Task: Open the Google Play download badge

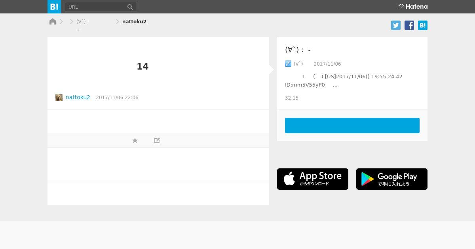Action: [392, 179]
